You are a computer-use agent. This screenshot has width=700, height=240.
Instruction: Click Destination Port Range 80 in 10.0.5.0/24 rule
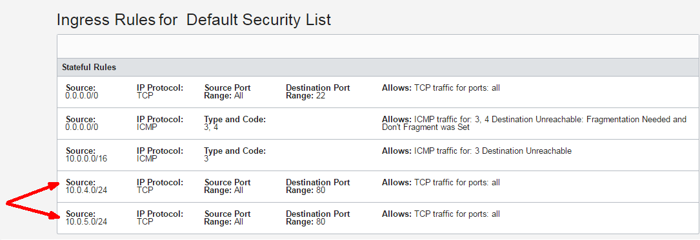pos(317,217)
